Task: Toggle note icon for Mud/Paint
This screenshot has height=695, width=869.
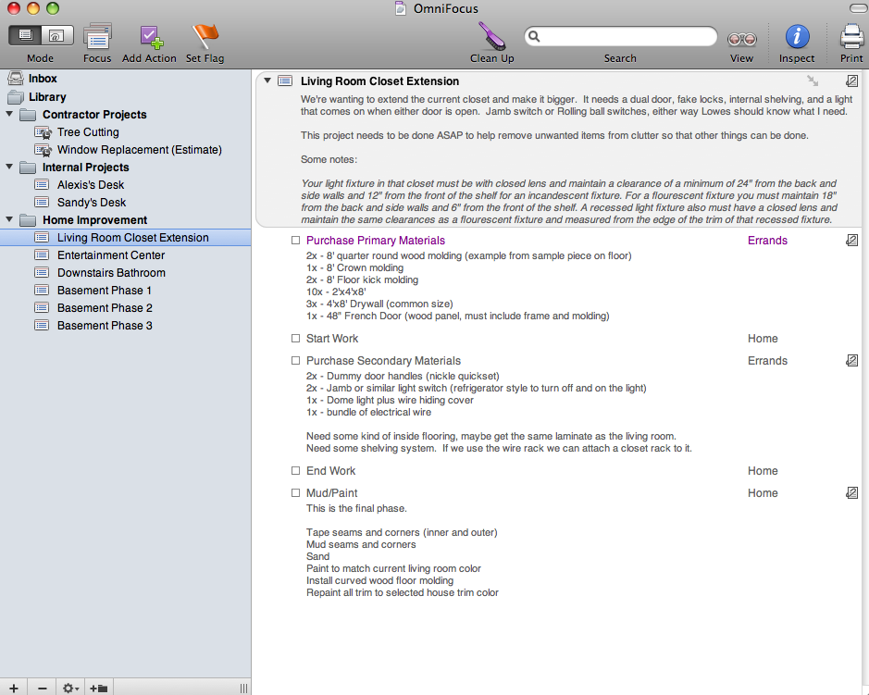Action: coord(851,492)
